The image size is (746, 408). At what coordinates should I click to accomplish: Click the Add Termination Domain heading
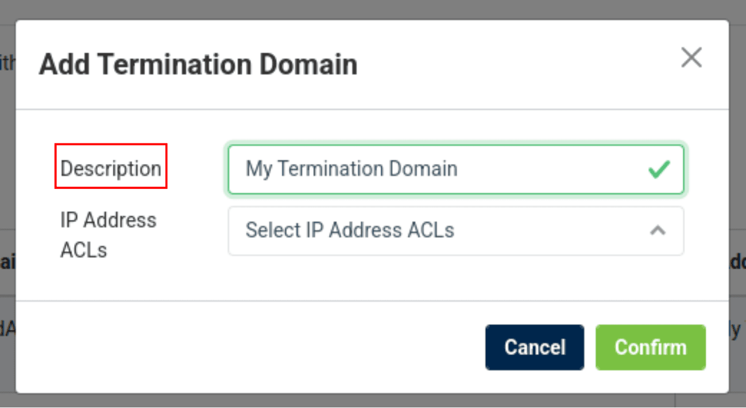click(198, 64)
